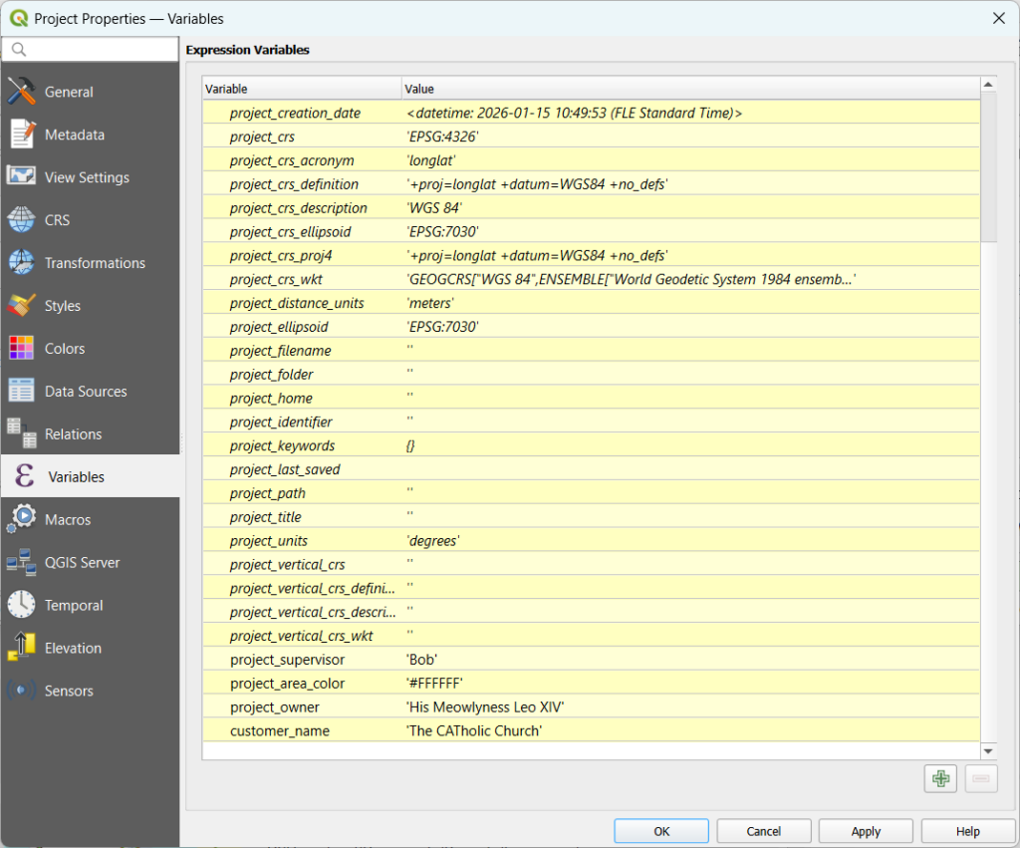The height and width of the screenshot is (848, 1020).
Task: Open the Styles paintbrush icon
Action: point(22,306)
